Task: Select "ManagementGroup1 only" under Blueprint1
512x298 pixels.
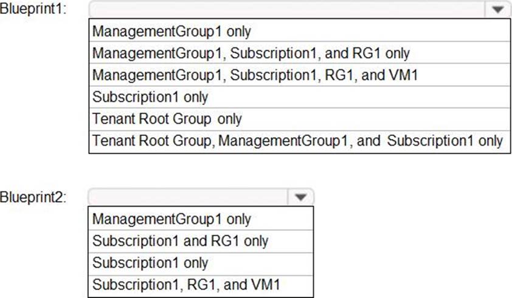Action: pos(171,31)
